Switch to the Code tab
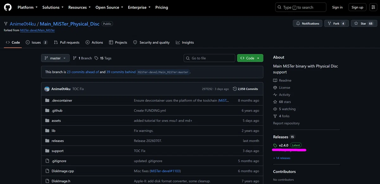Viewport: 380px width, 184px height. [x=13, y=42]
